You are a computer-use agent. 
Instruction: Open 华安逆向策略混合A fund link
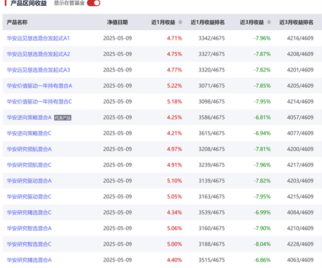[29, 117]
